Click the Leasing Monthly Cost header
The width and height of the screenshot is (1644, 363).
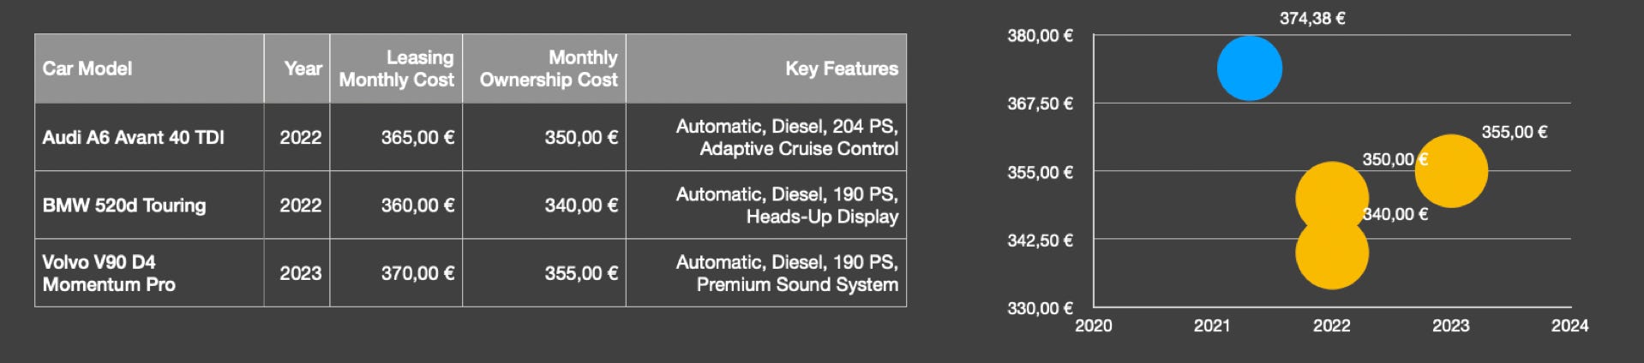click(396, 68)
